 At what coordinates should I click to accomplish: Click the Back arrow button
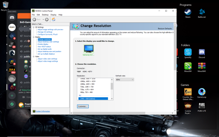click(34, 20)
